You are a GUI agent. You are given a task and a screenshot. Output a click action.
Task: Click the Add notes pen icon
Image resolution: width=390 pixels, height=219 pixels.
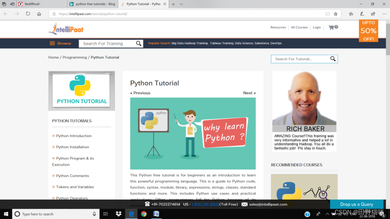point(362,14)
